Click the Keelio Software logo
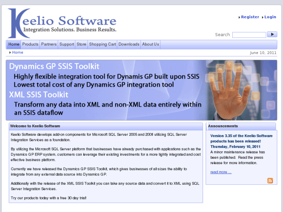 tap(62, 23)
